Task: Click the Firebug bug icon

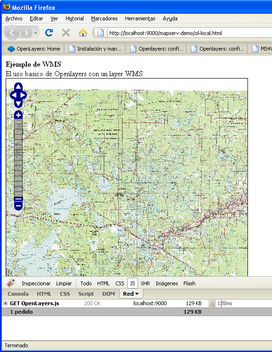Action: 10,283
